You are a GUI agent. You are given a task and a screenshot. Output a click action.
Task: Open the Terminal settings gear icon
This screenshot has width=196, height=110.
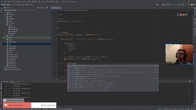click(x=190, y=82)
